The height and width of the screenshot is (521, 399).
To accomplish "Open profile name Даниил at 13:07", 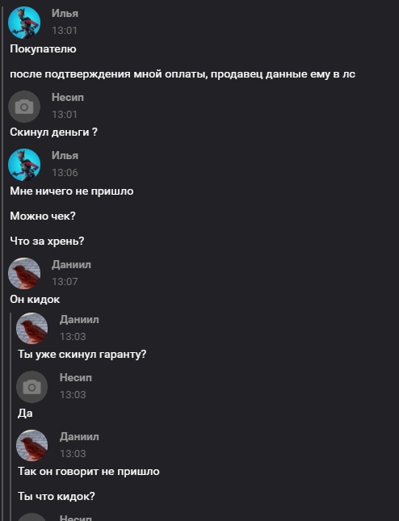I will (71, 264).
